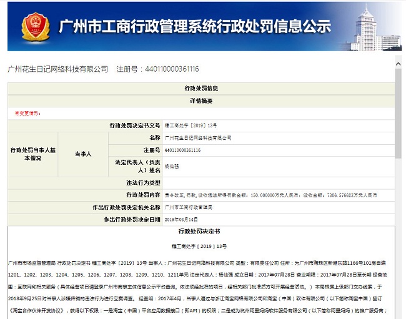406x319 pixels.
Task: Click the 行政处罚内容 label
Action: click(144, 195)
